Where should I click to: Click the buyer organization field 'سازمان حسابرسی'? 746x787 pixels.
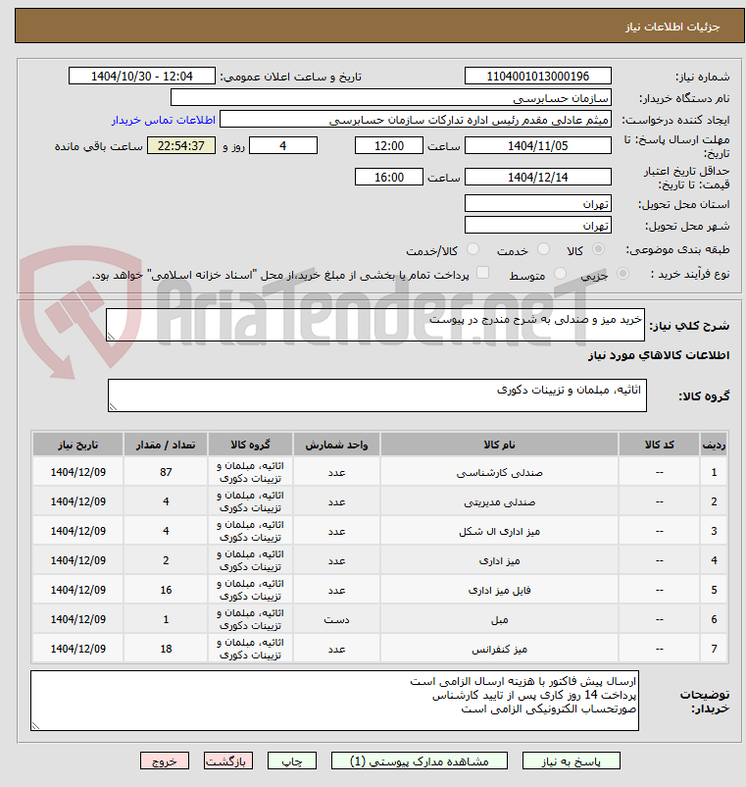391,97
